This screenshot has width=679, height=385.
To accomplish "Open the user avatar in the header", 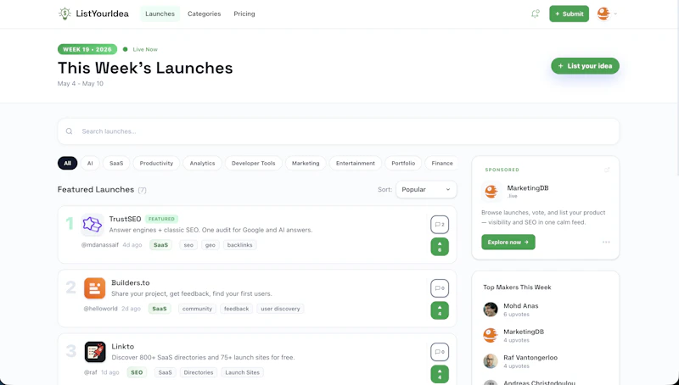I will (x=603, y=14).
